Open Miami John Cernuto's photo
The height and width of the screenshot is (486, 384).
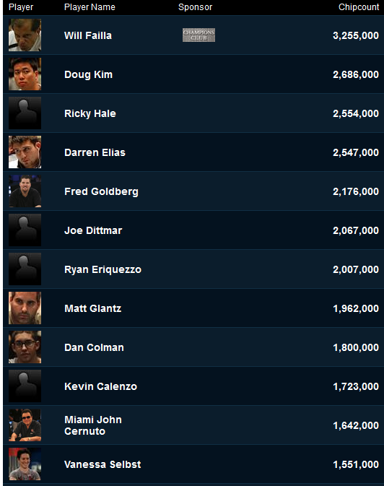tap(25, 425)
